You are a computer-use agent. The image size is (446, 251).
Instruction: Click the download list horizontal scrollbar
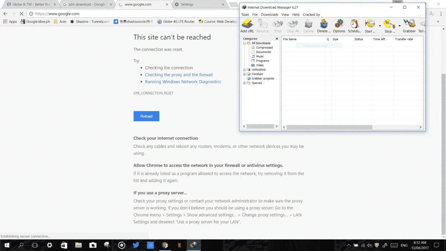point(329,127)
